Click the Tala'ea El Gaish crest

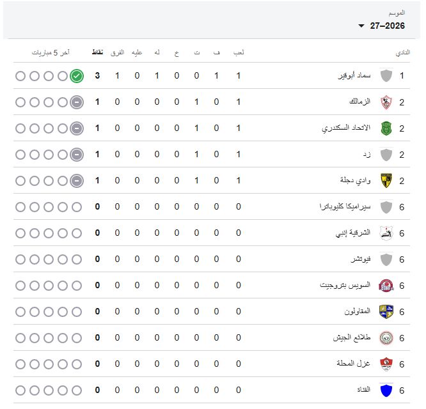pyautogui.click(x=386, y=338)
